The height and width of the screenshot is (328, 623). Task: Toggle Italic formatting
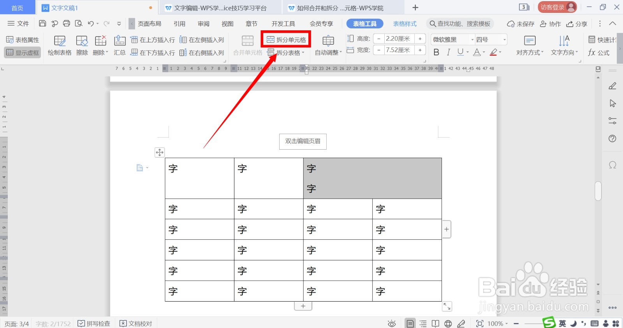(448, 52)
